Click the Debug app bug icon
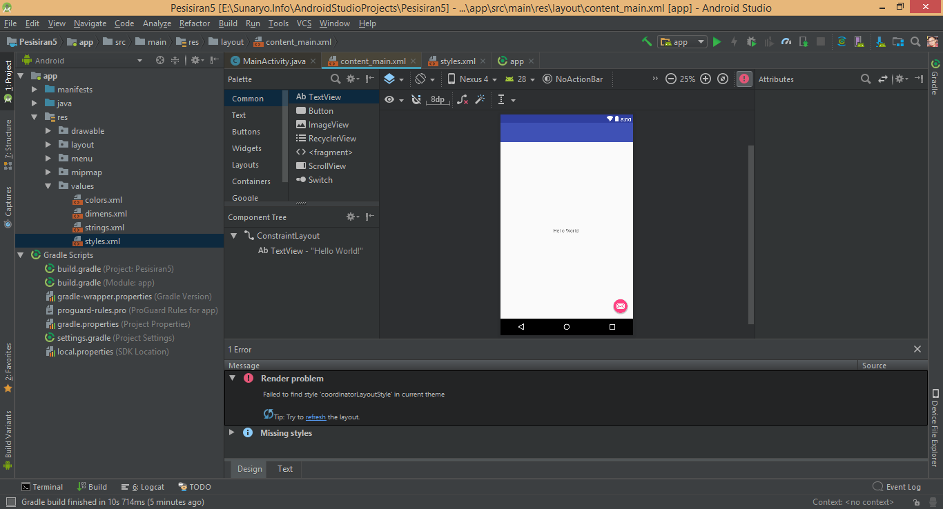The width and height of the screenshot is (943, 509). [x=751, y=42]
